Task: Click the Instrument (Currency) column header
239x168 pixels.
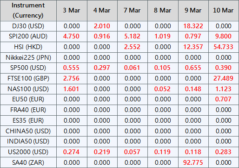Action: tap(28, 10)
